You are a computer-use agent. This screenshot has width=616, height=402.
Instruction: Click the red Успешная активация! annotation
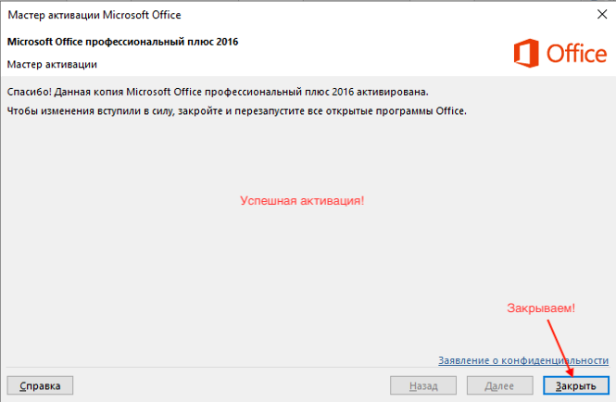[x=302, y=201]
